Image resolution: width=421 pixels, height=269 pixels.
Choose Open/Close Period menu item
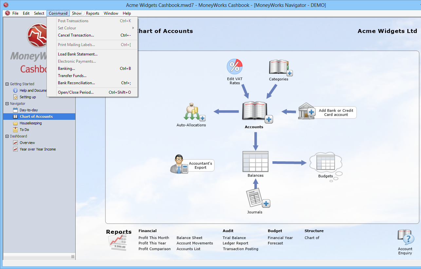pyautogui.click(x=92, y=92)
